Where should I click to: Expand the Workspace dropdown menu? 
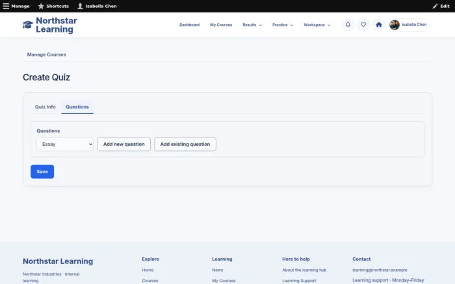317,25
